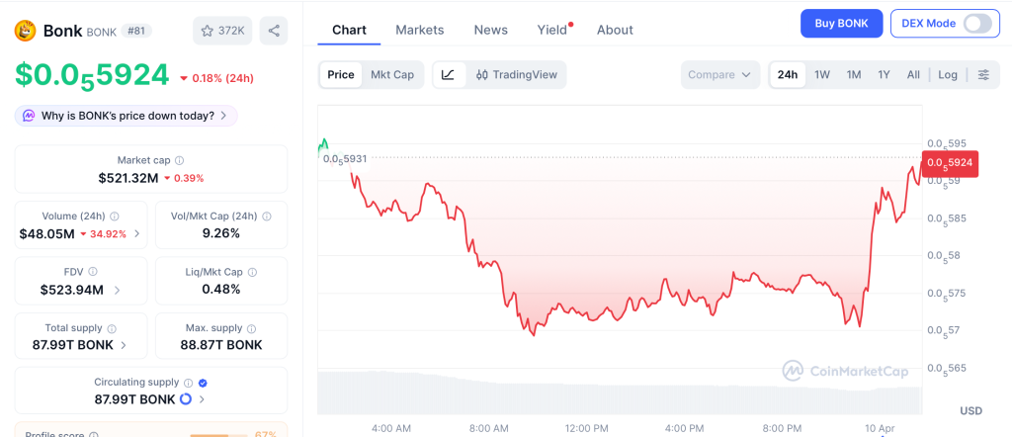The image size is (1012, 437).
Task: Click the FDV info icon
Action: (93, 271)
